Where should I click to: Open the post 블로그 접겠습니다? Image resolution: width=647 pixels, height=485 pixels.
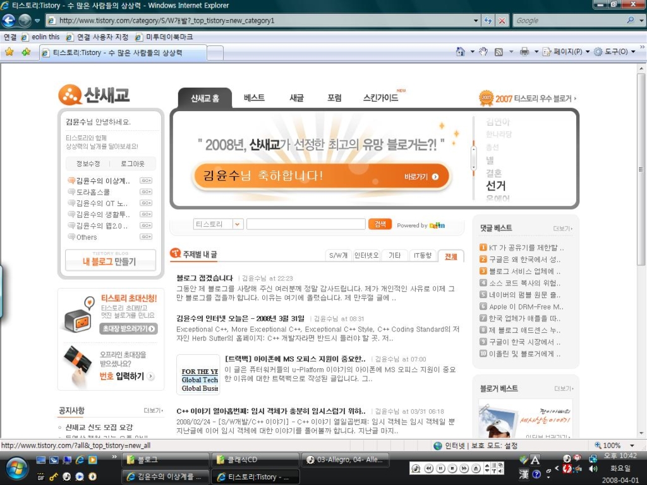tap(205, 278)
